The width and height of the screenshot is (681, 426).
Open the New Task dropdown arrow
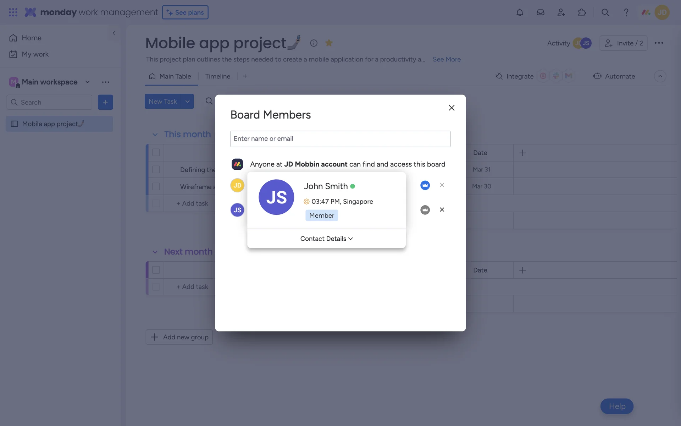click(187, 102)
